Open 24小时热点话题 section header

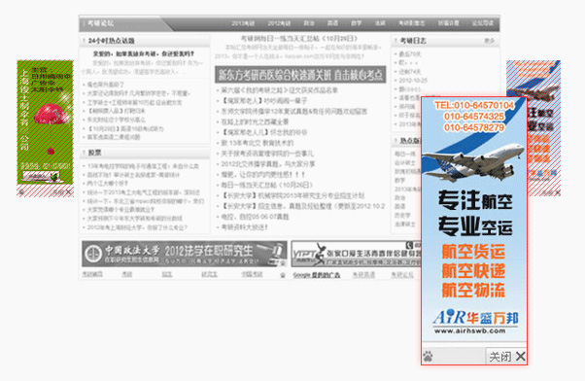click(x=111, y=40)
